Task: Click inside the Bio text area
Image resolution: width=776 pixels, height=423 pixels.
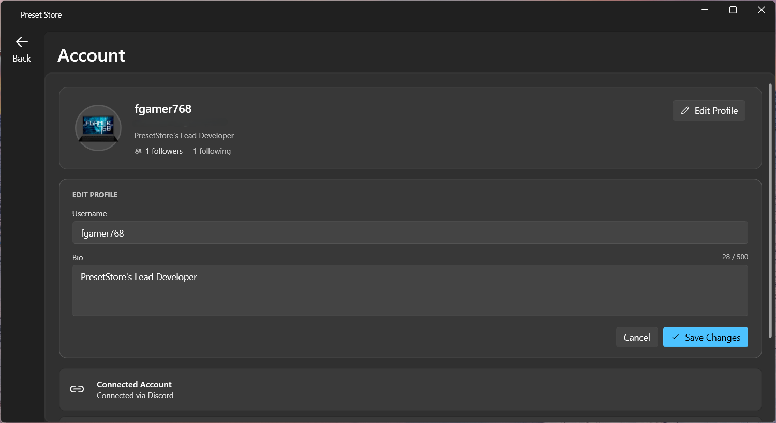Action: tap(410, 290)
